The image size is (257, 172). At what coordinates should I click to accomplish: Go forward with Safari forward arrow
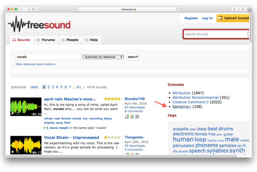tap(26, 9)
